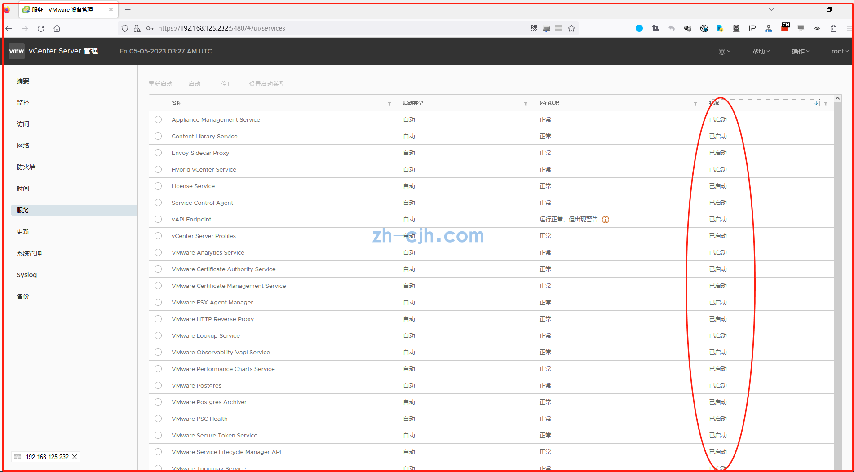Click the blue circle extension icon
Image resolution: width=854 pixels, height=472 pixels.
(639, 28)
